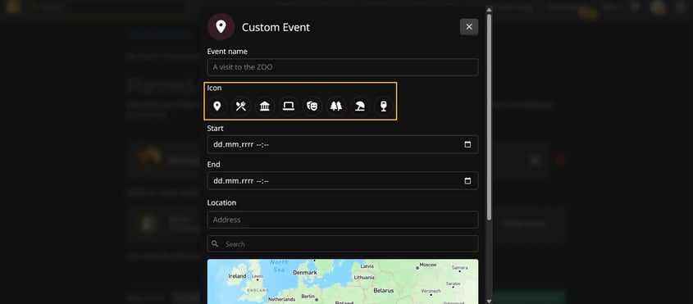Pick the pine trees nature icon
The height and width of the screenshot is (304, 693).
click(x=336, y=107)
